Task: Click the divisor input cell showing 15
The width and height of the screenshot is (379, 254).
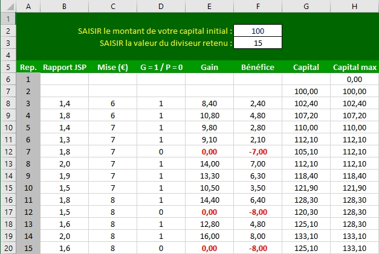Action: (x=258, y=43)
